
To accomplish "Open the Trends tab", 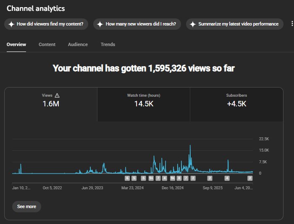I will pyautogui.click(x=108, y=44).
